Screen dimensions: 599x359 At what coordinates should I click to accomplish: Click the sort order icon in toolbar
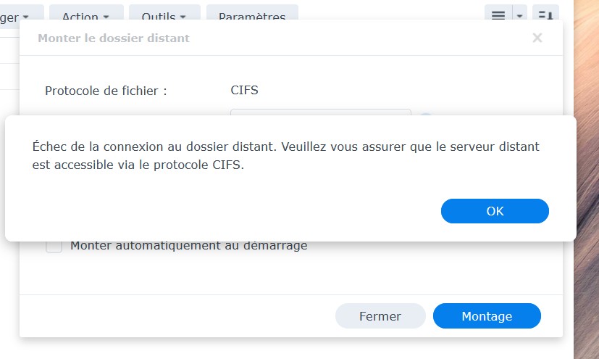(x=545, y=16)
